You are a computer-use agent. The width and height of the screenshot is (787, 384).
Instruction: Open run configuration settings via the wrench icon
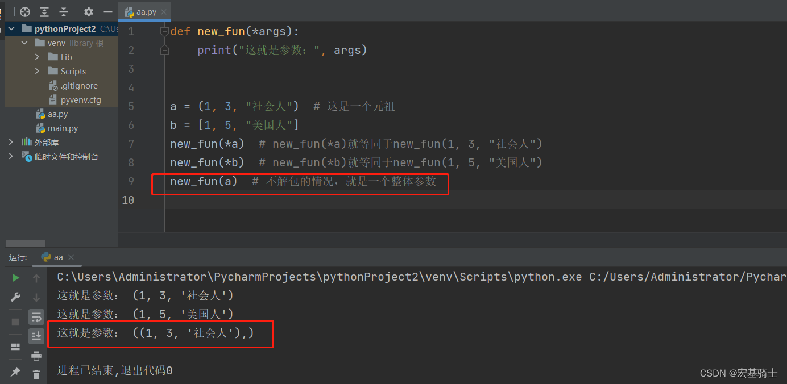pos(15,297)
